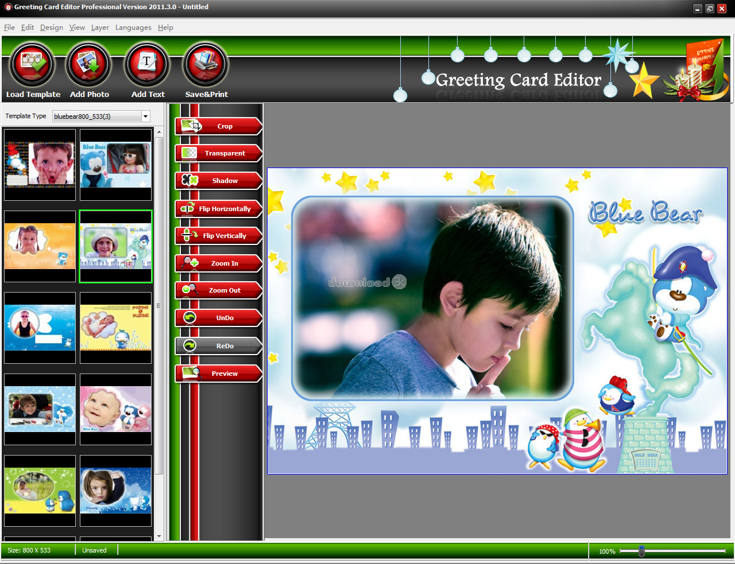Click the Blue Bear title on the card
The height and width of the screenshot is (564, 735).
(645, 212)
